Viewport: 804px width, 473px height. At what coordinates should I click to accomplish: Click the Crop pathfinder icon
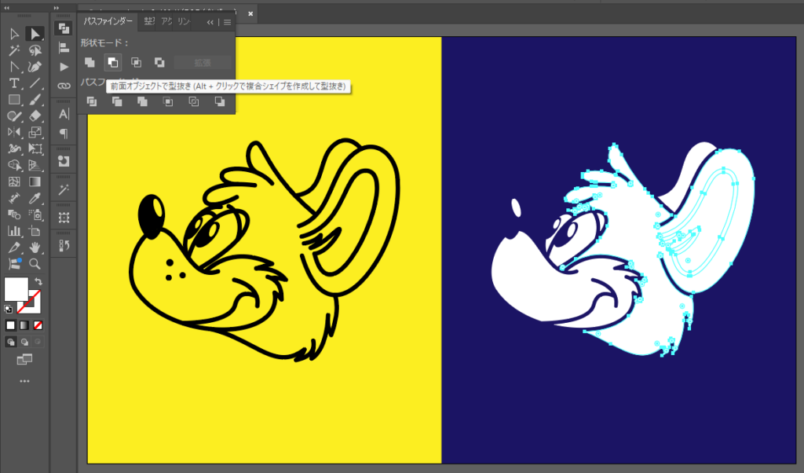click(x=168, y=101)
